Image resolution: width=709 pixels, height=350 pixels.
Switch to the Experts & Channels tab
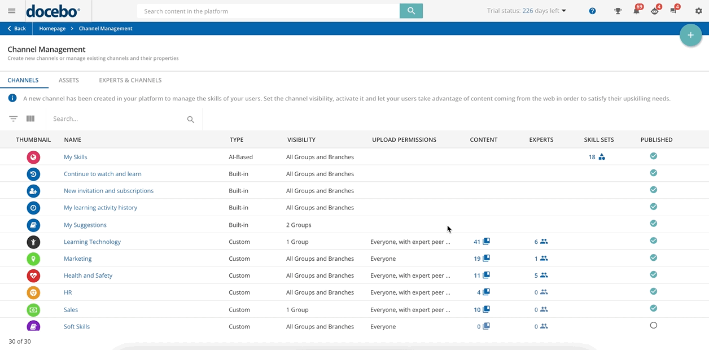[x=130, y=80]
